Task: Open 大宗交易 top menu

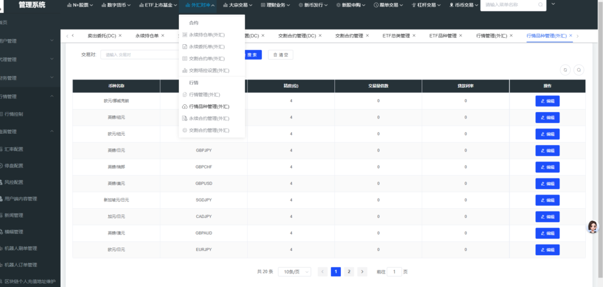Action: (x=237, y=5)
